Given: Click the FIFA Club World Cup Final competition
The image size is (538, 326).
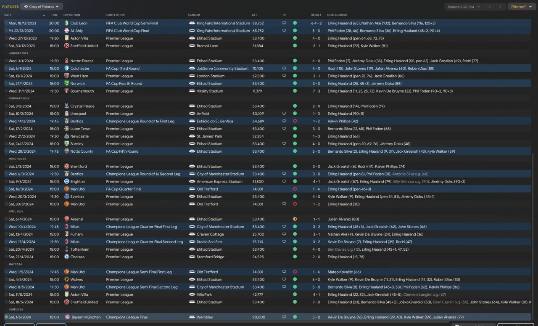Looking at the screenshot, I should click(x=127, y=31).
